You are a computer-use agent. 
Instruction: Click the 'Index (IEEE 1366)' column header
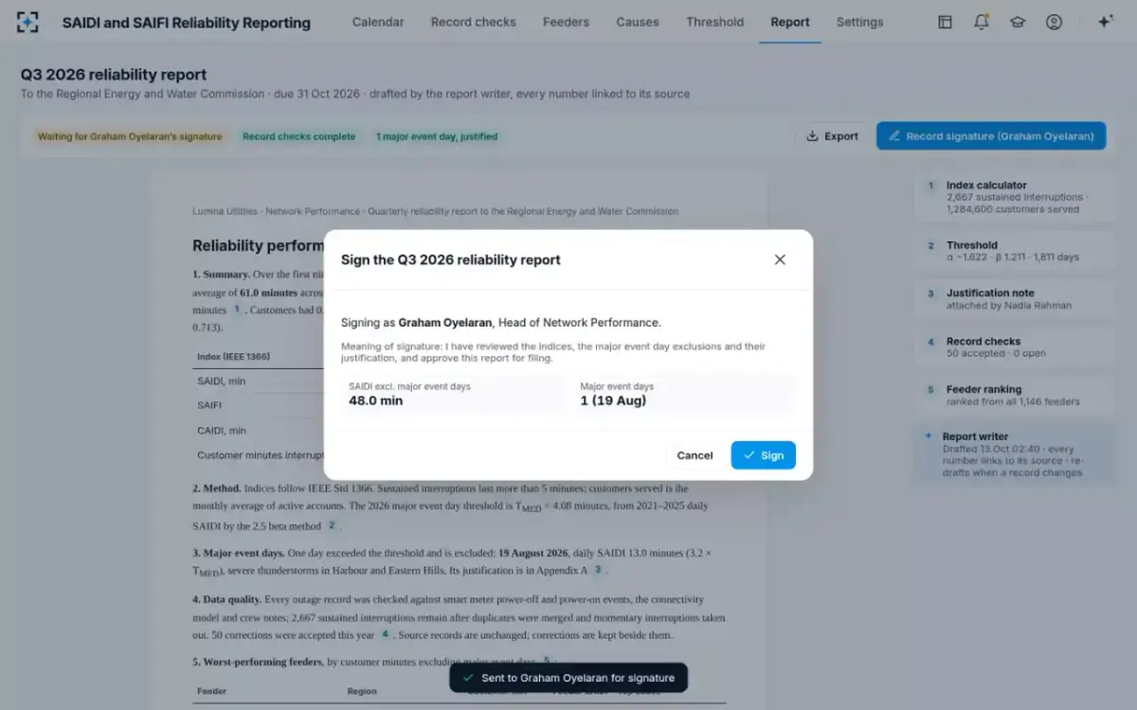233,357
